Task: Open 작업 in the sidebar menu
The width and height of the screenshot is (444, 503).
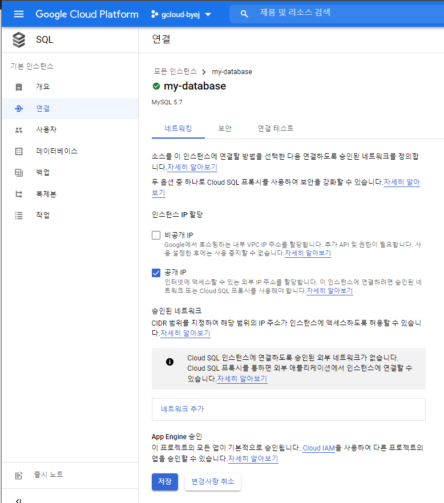Action: tap(70, 216)
